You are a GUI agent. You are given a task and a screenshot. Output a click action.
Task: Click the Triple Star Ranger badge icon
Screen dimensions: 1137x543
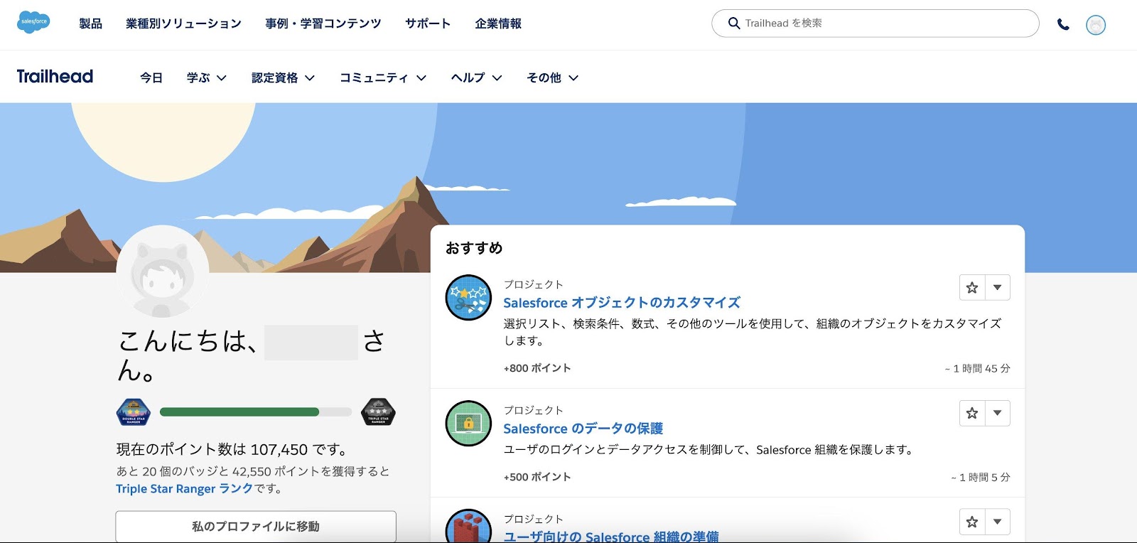pos(378,412)
